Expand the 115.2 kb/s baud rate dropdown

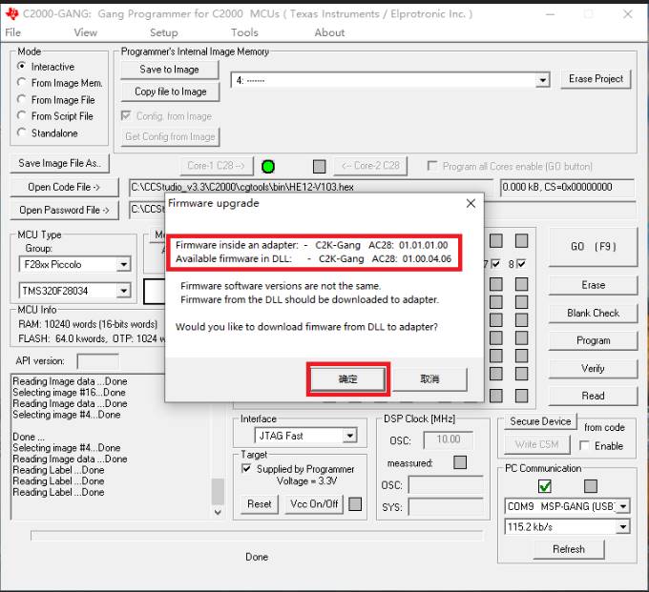(623, 527)
